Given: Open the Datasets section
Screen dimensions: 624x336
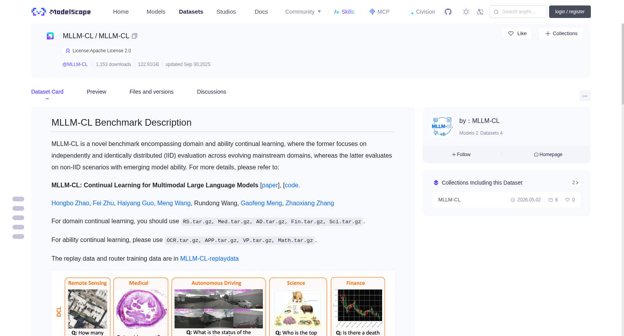Looking at the screenshot, I should coord(191,12).
